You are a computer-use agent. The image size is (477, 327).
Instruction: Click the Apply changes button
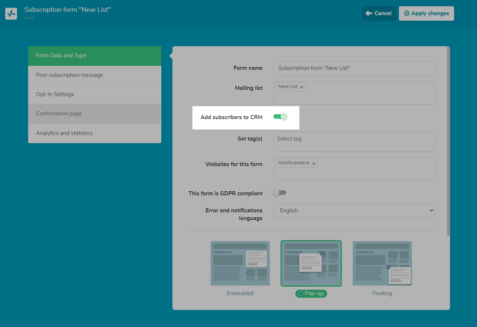(426, 13)
